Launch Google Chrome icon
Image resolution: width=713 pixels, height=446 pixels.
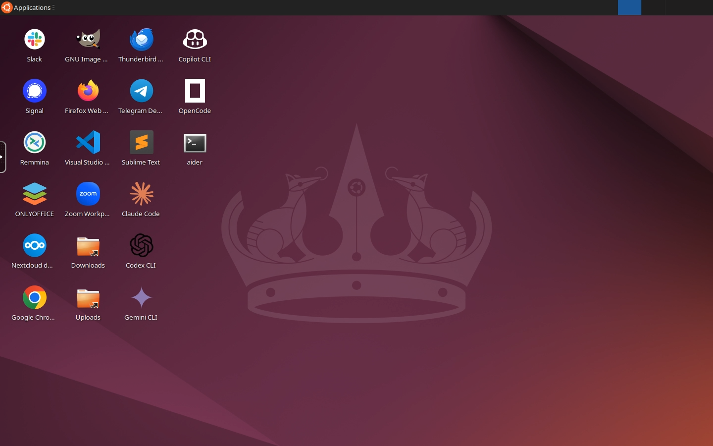[x=35, y=297]
